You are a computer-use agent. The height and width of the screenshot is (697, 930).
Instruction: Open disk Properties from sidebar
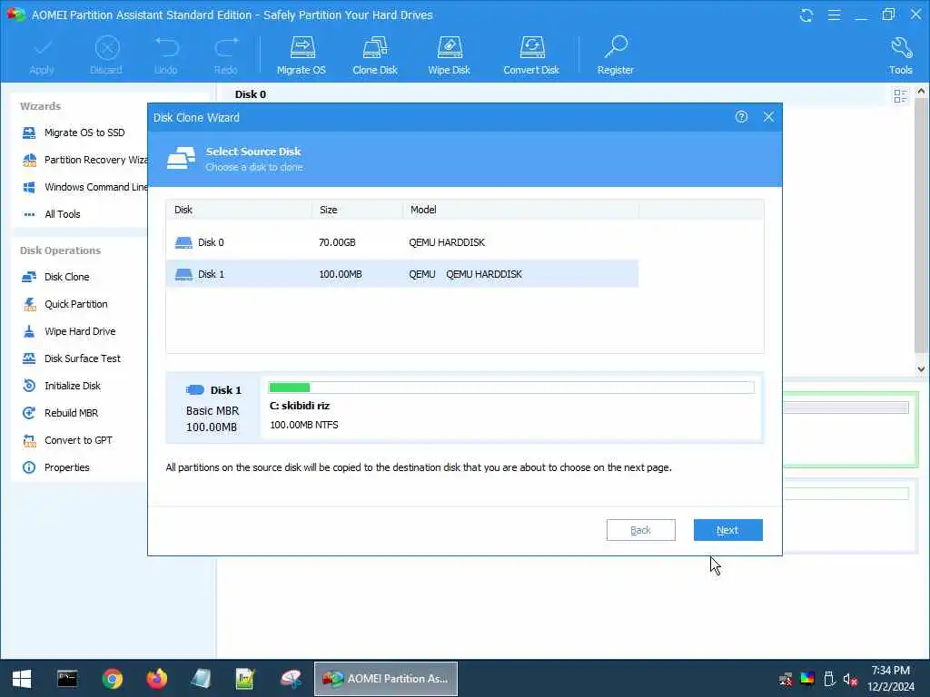[x=55, y=467]
